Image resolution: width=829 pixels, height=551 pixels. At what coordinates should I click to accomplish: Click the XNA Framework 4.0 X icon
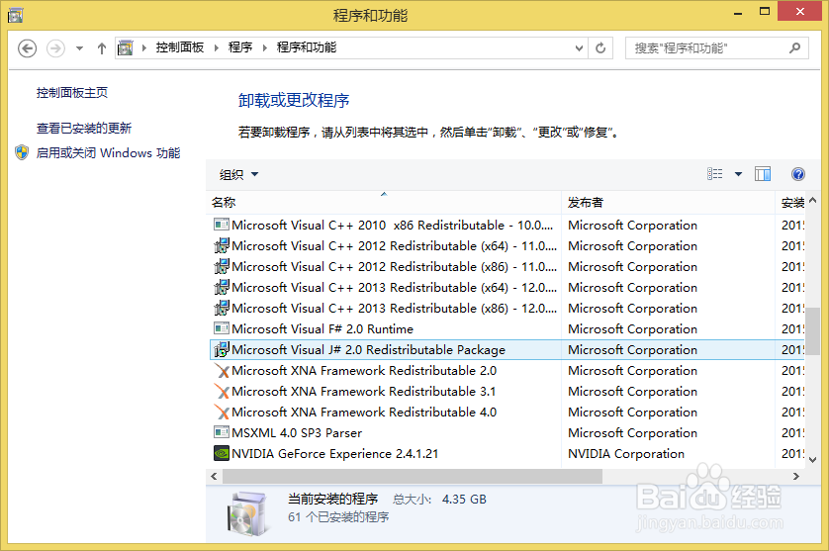click(221, 413)
